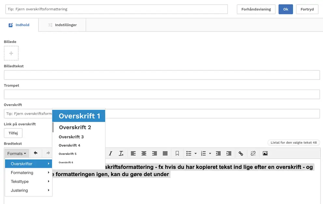Justify the text alignment
Viewport: 323px width, 204px height.
point(165,154)
